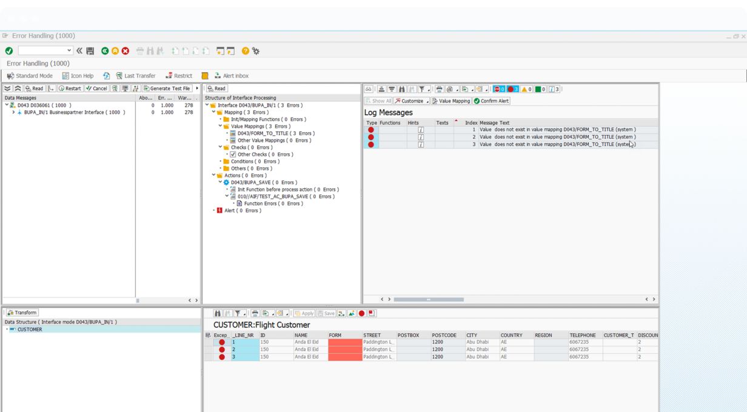Image resolution: width=747 pixels, height=412 pixels.
Task: Click the Confirm Alert button
Action: tap(491, 101)
